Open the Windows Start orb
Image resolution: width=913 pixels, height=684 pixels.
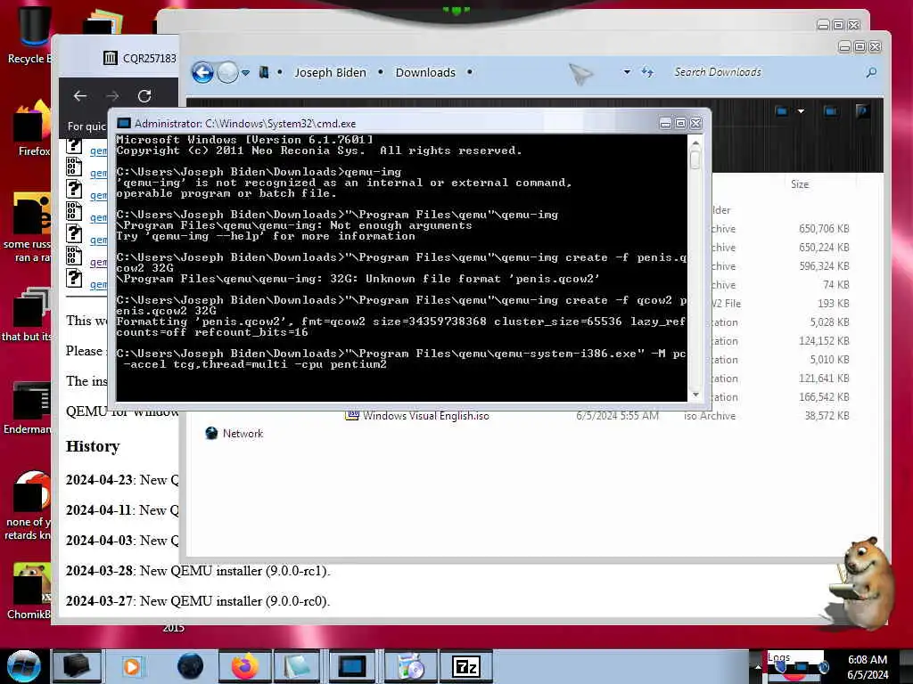(24, 666)
